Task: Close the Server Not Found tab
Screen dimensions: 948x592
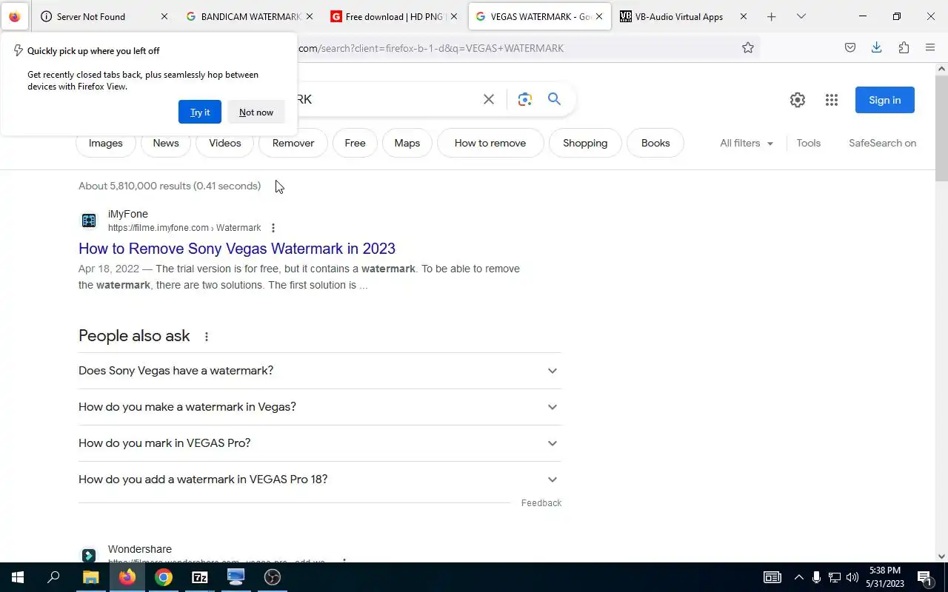Action: (164, 16)
